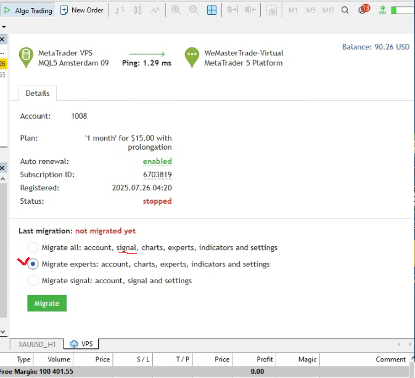Image resolution: width=415 pixels, height=378 pixels.
Task: Click left panel scroll up arrow
Action: pyautogui.click(x=3, y=179)
